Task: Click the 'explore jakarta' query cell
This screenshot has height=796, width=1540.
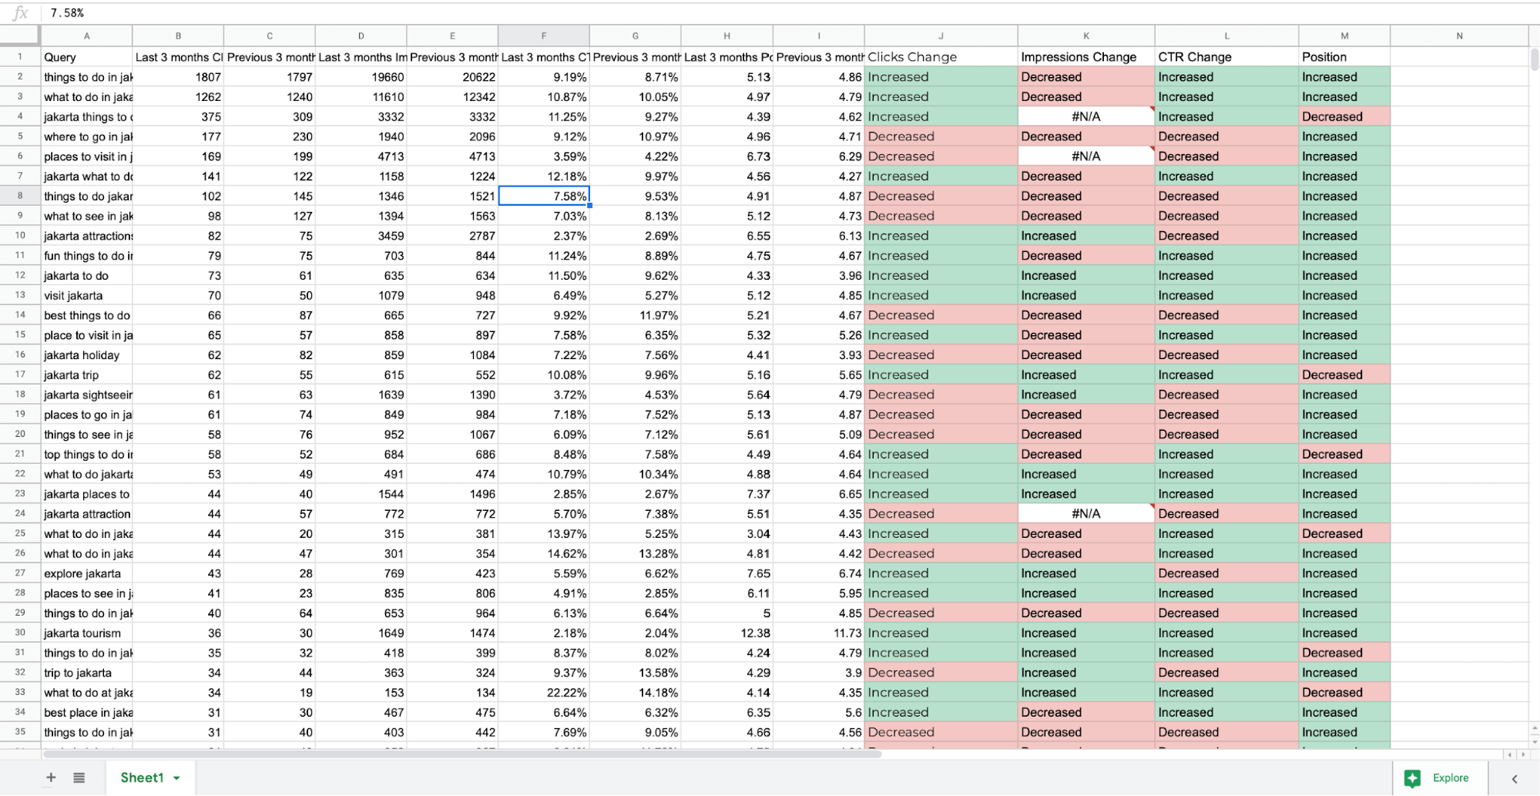Action: point(86,573)
